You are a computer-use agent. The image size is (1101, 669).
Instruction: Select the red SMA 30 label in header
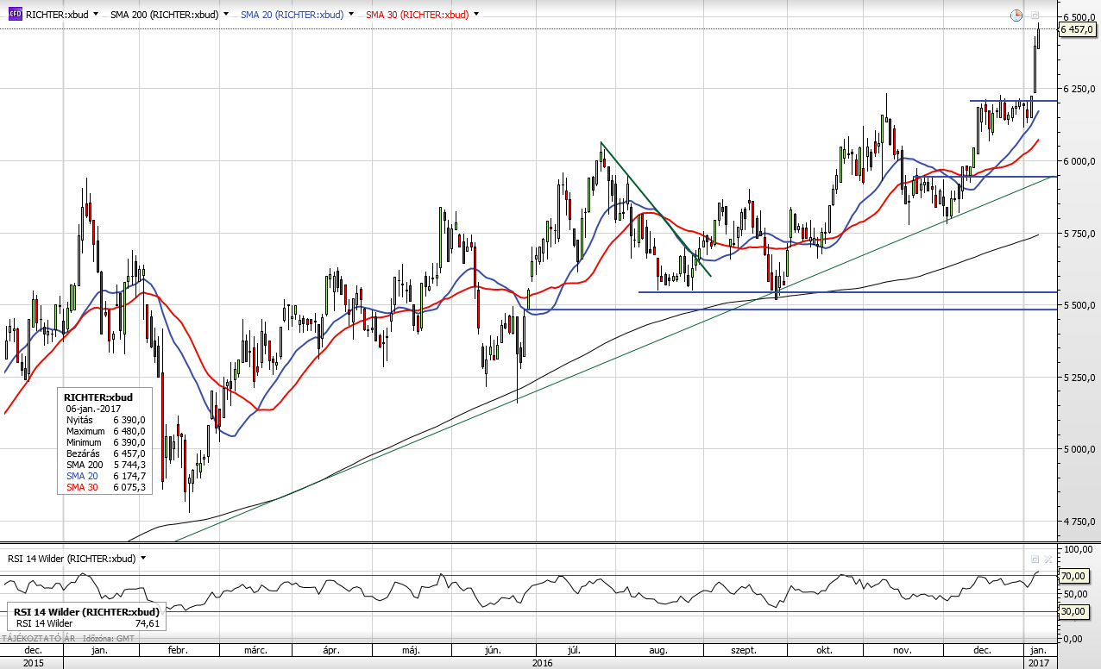tap(417, 15)
